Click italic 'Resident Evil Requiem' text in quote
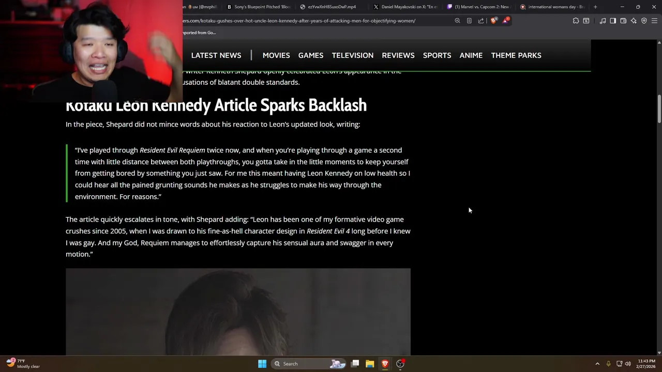Image resolution: width=662 pixels, height=372 pixels. coord(172,150)
